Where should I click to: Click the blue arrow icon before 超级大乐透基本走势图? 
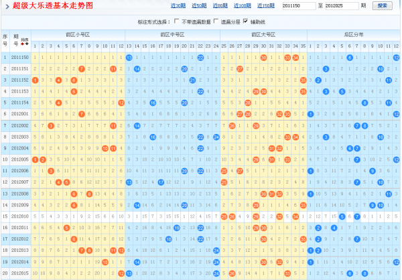coord(7,6)
